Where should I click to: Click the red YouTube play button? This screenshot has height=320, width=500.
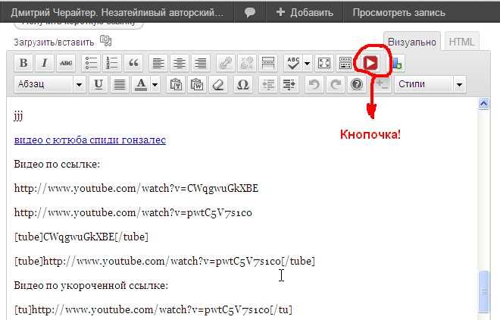[x=370, y=62]
